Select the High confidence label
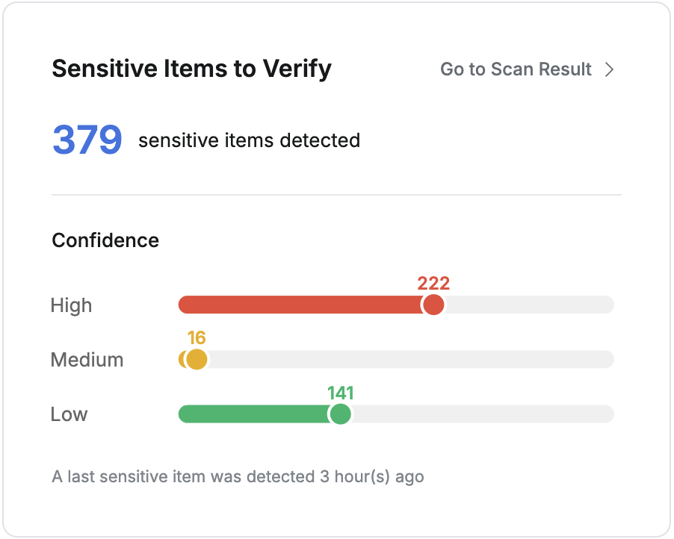This screenshot has height=539, width=674. (x=72, y=305)
